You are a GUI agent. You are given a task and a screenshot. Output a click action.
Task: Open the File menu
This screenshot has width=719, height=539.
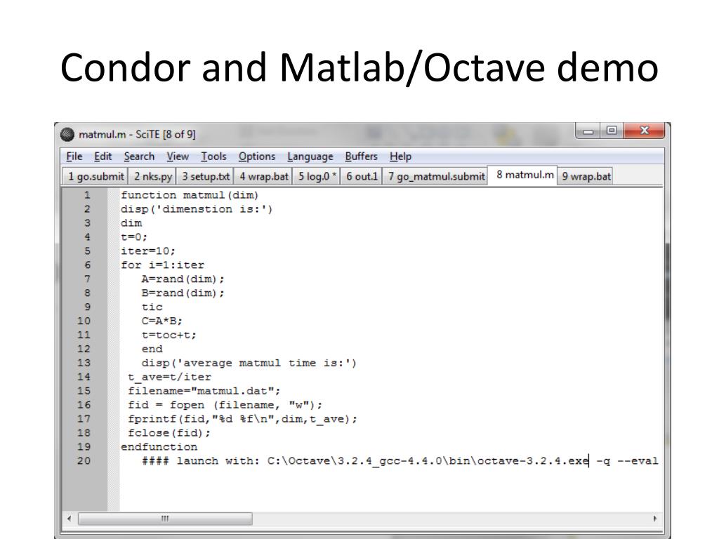[x=74, y=157]
